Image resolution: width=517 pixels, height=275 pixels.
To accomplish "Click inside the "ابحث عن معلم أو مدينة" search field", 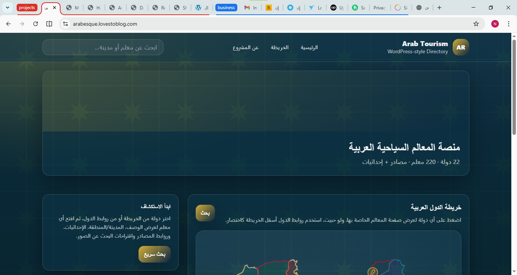I will 103,47.
